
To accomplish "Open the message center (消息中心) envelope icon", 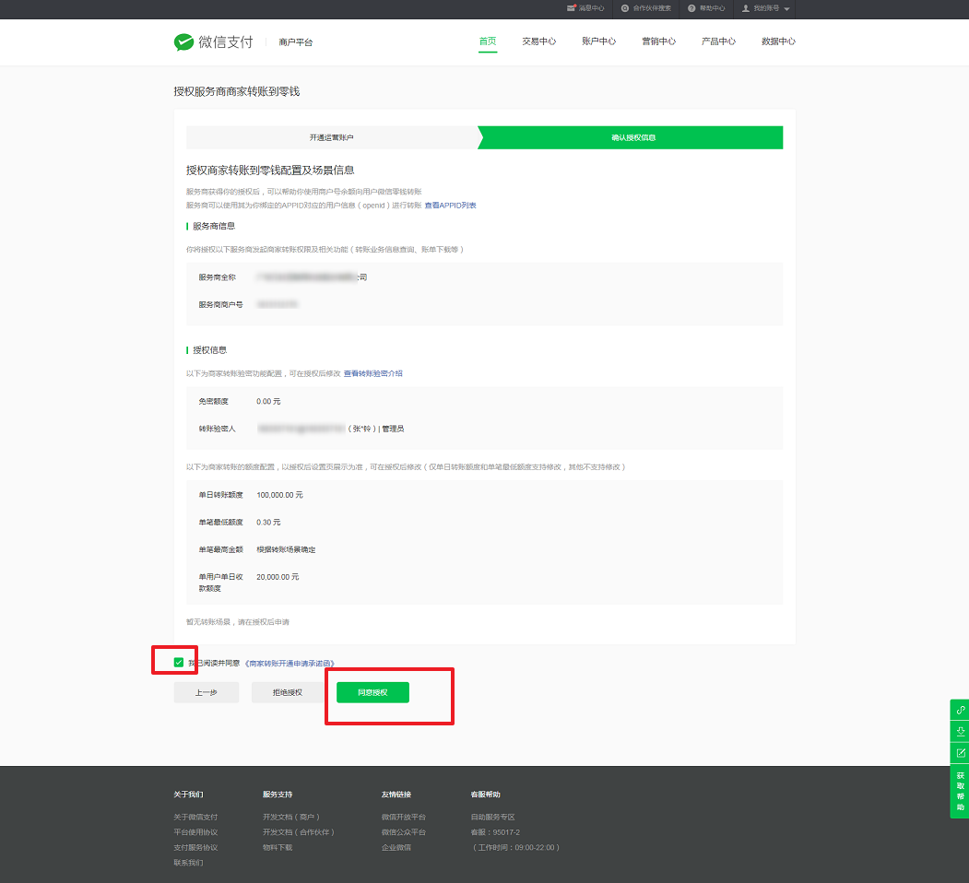I will pos(572,8).
